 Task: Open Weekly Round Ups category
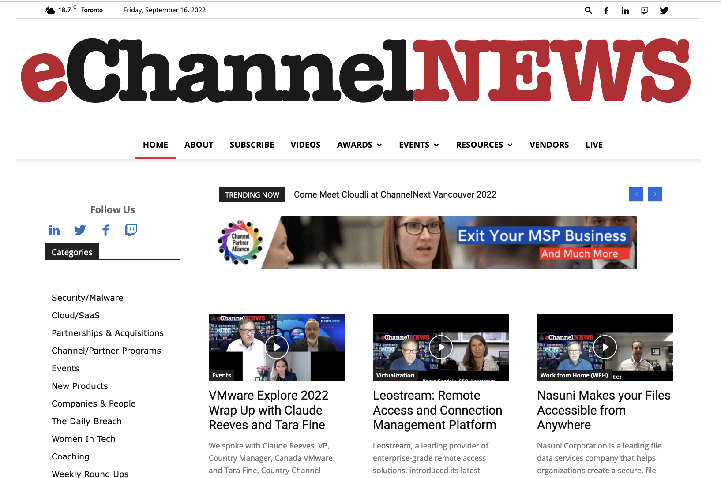(x=90, y=474)
